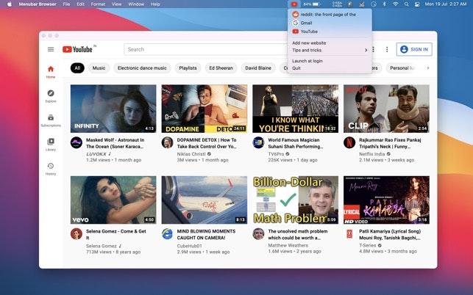Select the 'All' filter chip
The image size is (473, 295).
point(77,68)
